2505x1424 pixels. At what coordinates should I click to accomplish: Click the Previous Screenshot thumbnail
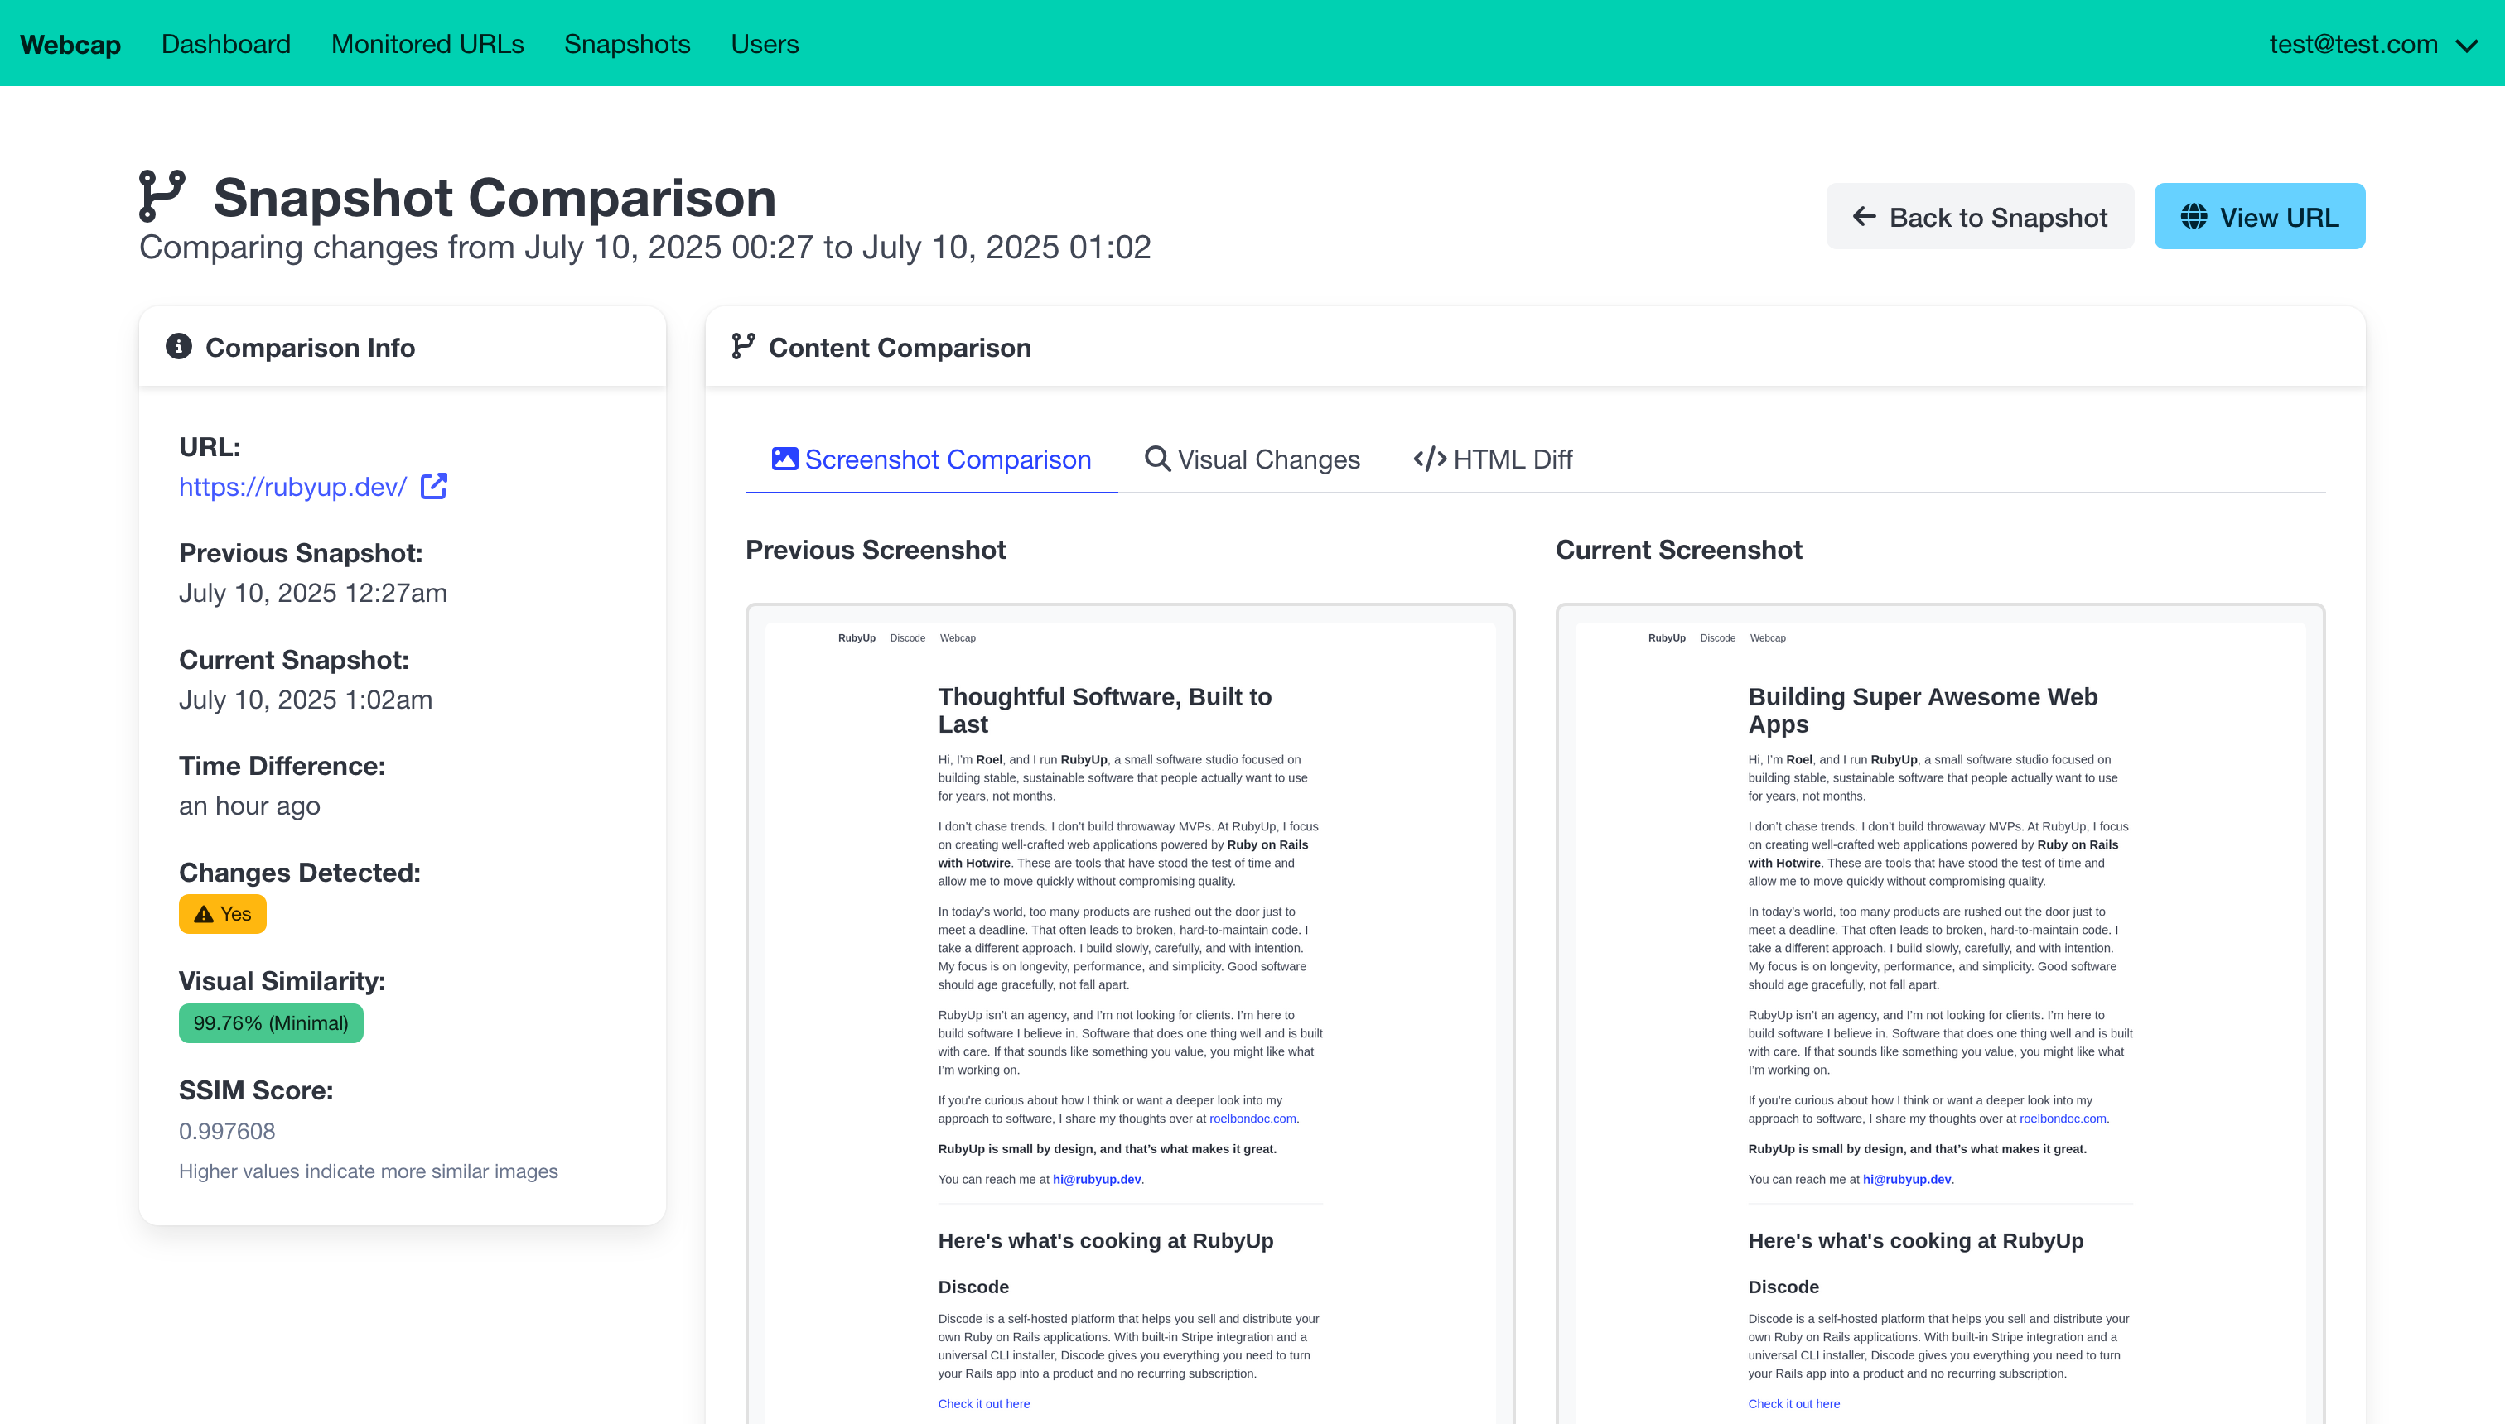click(1130, 1013)
